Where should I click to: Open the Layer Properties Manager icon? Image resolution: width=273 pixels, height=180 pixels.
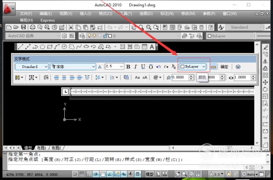point(82,36)
